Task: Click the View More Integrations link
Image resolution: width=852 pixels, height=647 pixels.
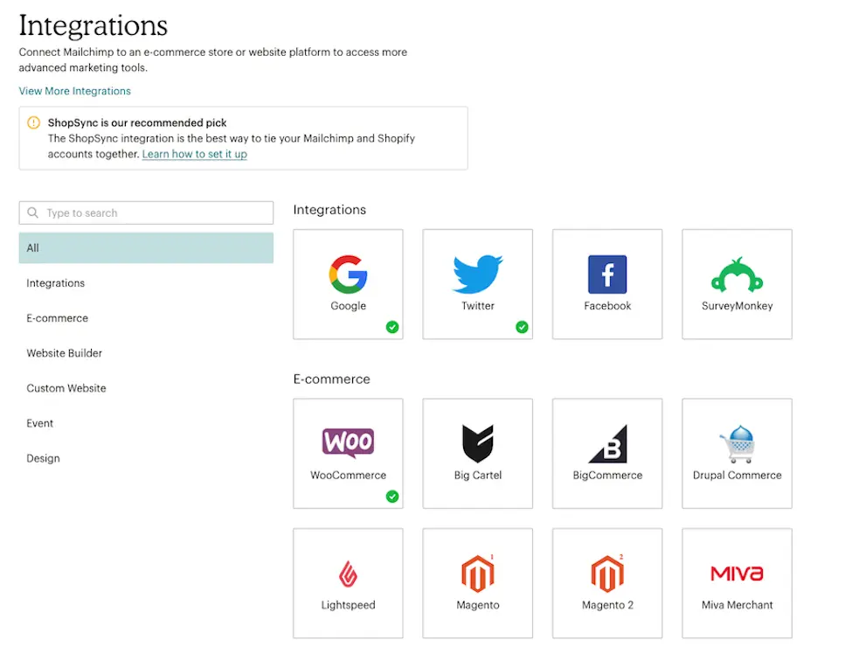Action: (x=75, y=91)
